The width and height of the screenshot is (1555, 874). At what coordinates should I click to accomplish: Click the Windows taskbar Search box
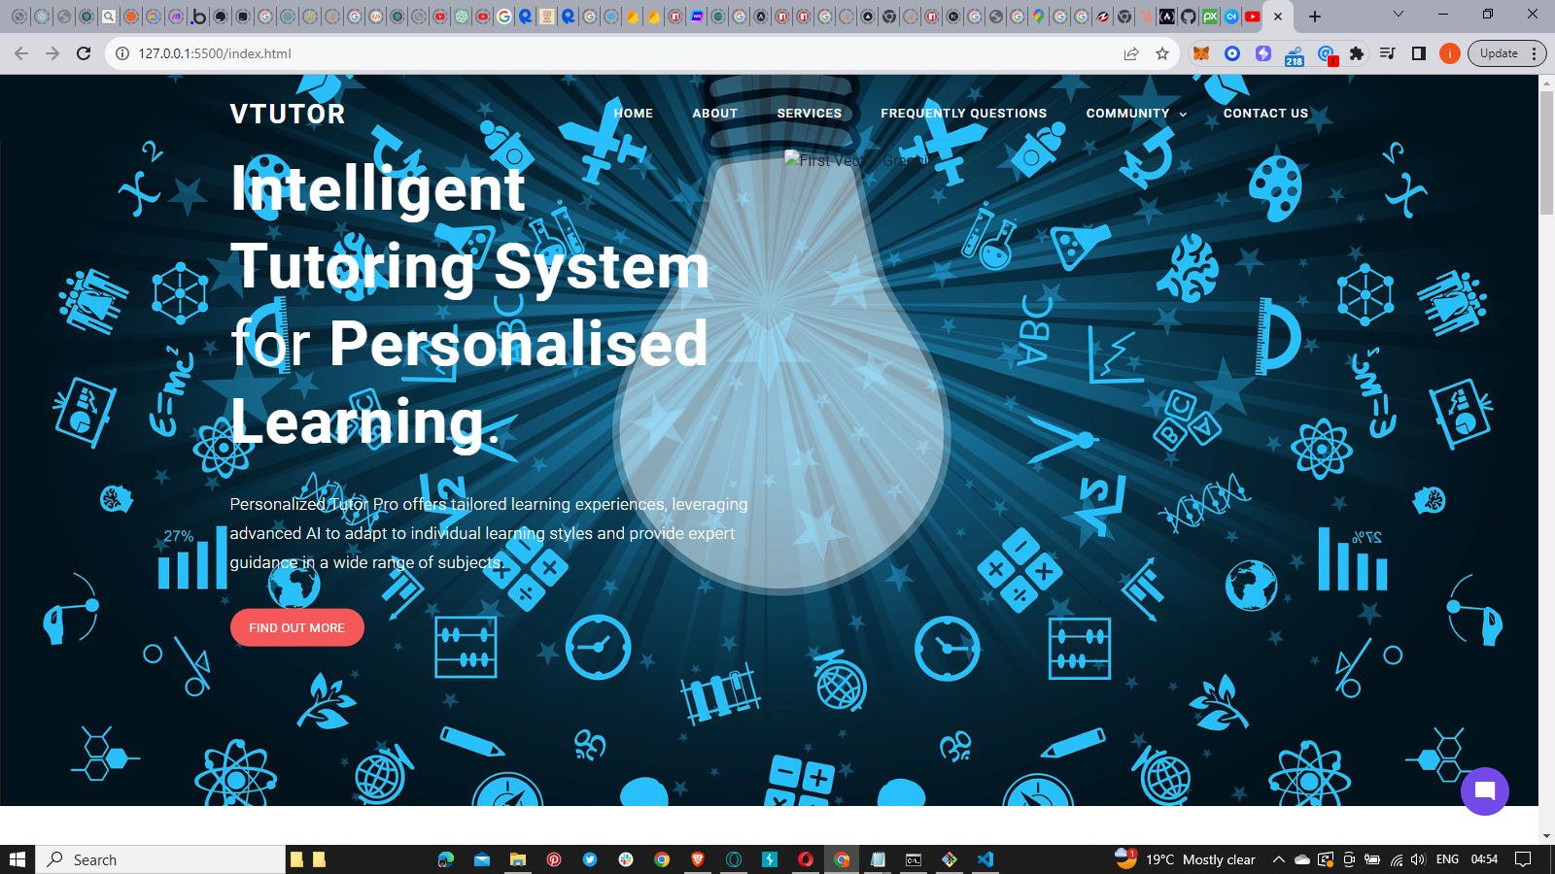pyautogui.click(x=160, y=859)
